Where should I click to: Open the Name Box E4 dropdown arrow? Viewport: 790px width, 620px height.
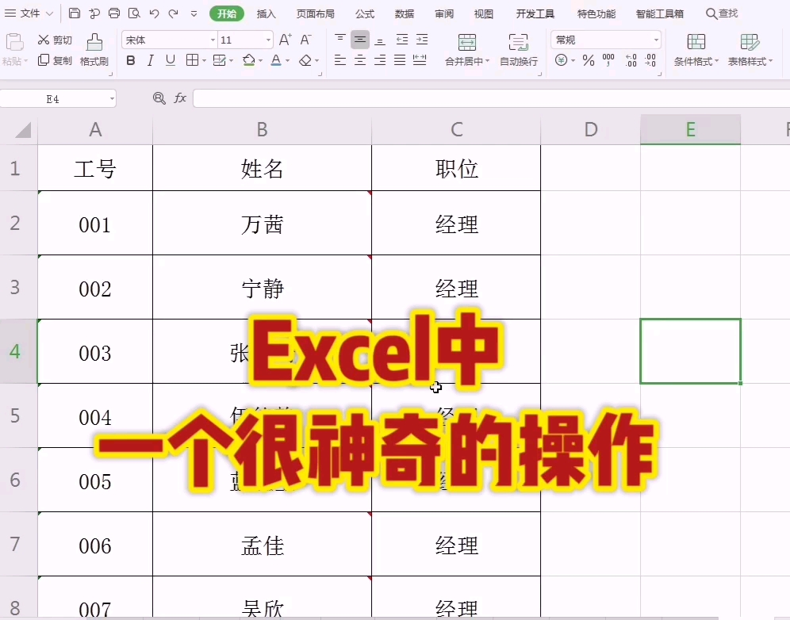pos(112,98)
